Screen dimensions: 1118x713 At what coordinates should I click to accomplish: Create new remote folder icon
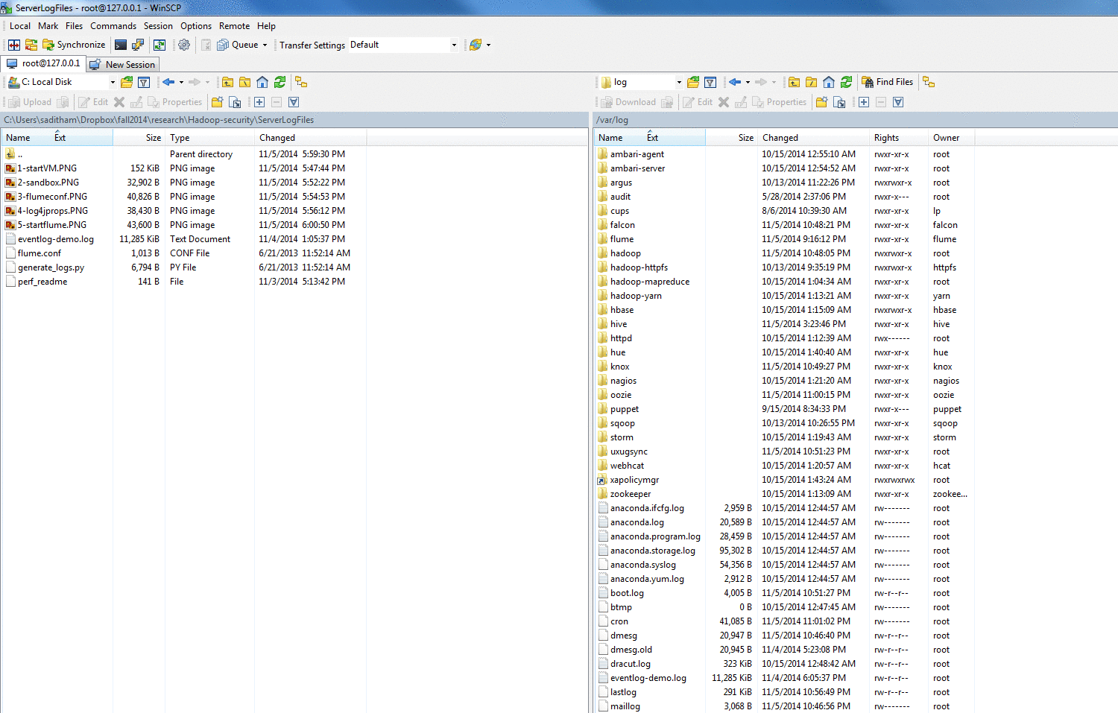coord(821,102)
